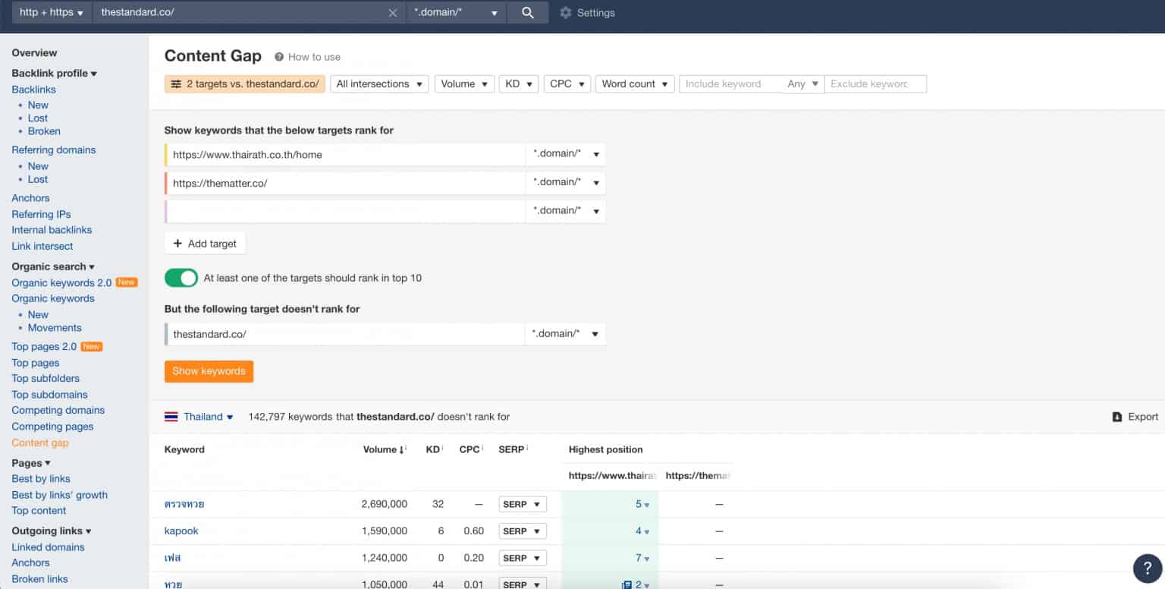Screen dimensions: 1165x589
Task: Collapse the Backlink profile sidebar section
Action: pos(55,74)
